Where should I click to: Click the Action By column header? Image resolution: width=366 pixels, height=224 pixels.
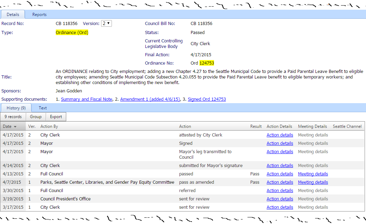click(49, 126)
